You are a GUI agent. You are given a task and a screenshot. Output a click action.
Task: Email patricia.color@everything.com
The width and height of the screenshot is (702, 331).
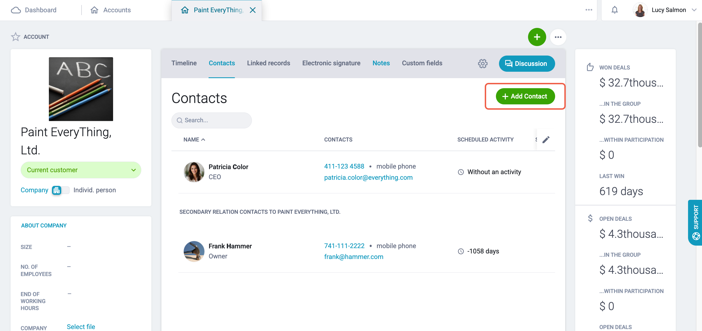pyautogui.click(x=368, y=178)
